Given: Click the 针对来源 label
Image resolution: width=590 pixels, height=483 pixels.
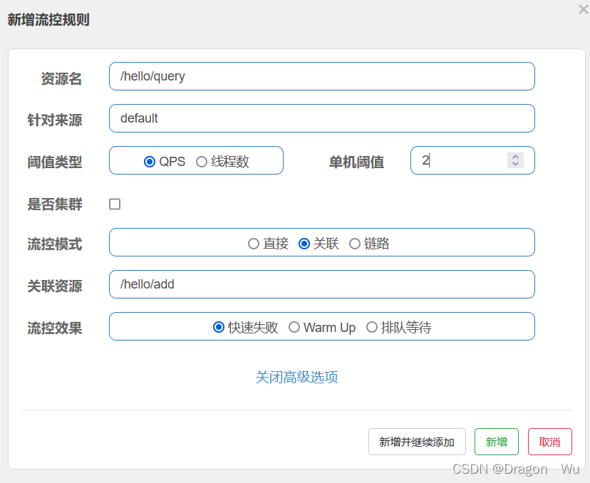Looking at the screenshot, I should [55, 120].
